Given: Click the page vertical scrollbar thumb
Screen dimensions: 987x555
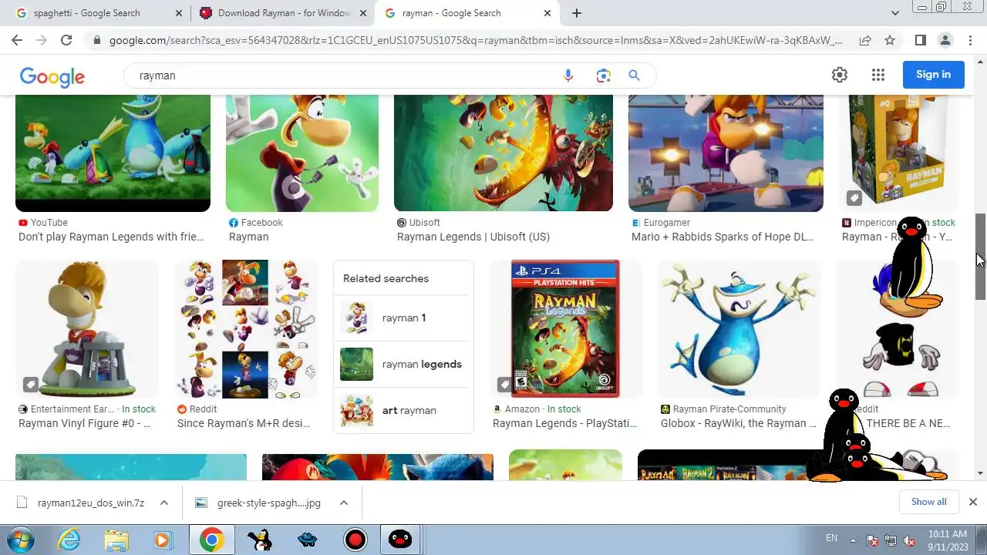Looking at the screenshot, I should pyautogui.click(x=980, y=257).
